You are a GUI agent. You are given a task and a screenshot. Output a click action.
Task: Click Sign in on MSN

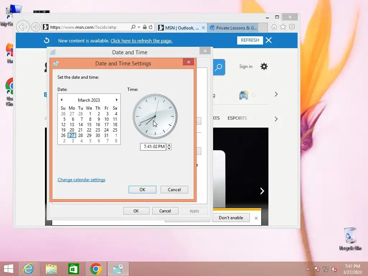click(246, 66)
